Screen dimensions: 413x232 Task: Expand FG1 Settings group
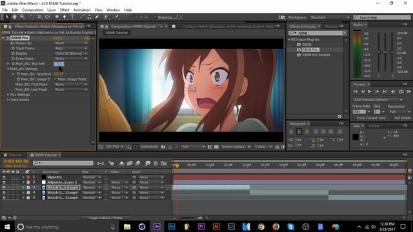tap(8, 95)
